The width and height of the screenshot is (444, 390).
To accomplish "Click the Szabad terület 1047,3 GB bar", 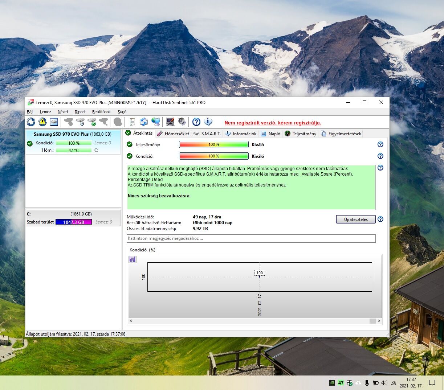I will tap(74, 222).
